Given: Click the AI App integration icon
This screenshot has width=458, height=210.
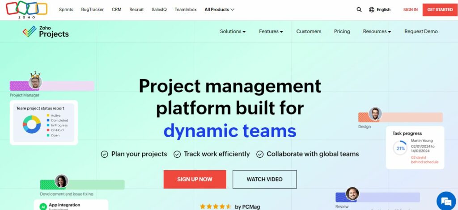Looking at the screenshot, I should tap(43, 206).
